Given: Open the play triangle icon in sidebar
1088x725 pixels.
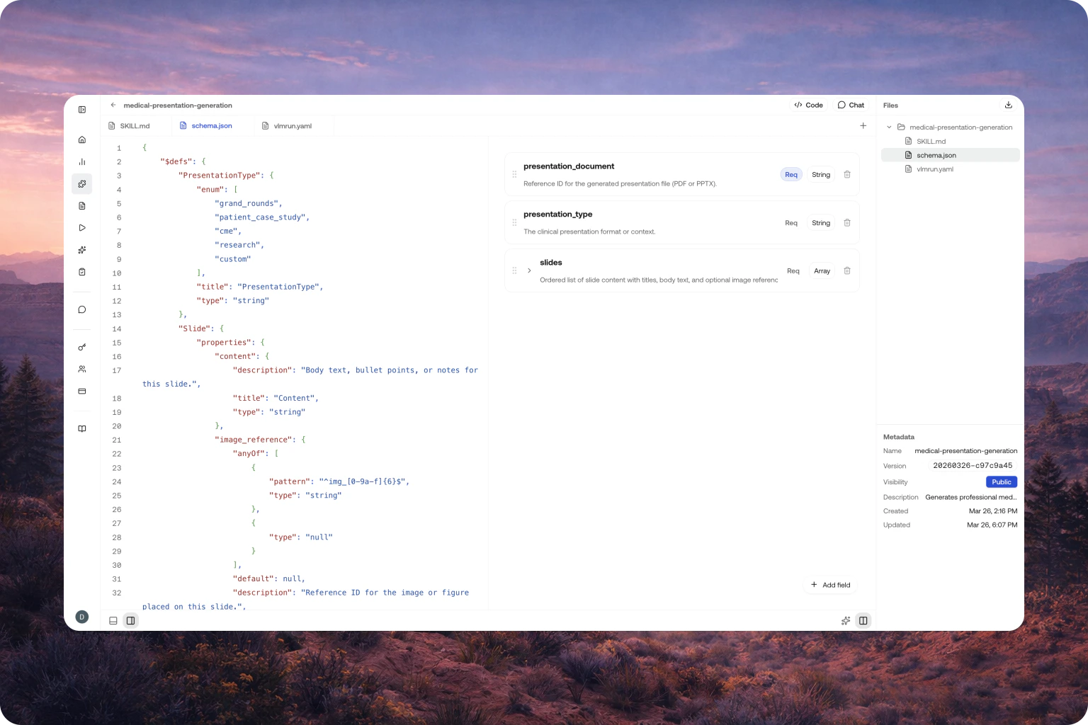Looking at the screenshot, I should (82, 228).
